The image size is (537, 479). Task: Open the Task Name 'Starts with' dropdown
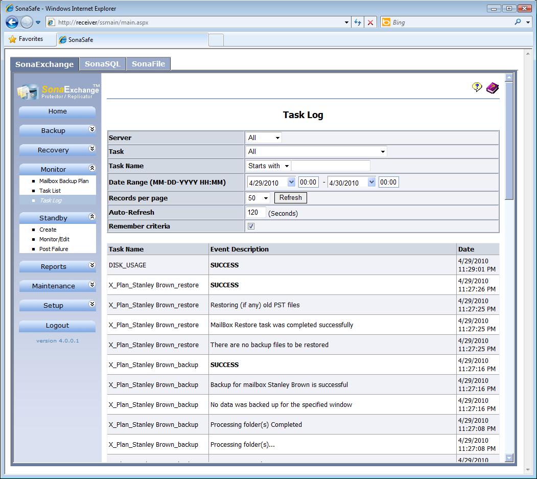pos(269,166)
